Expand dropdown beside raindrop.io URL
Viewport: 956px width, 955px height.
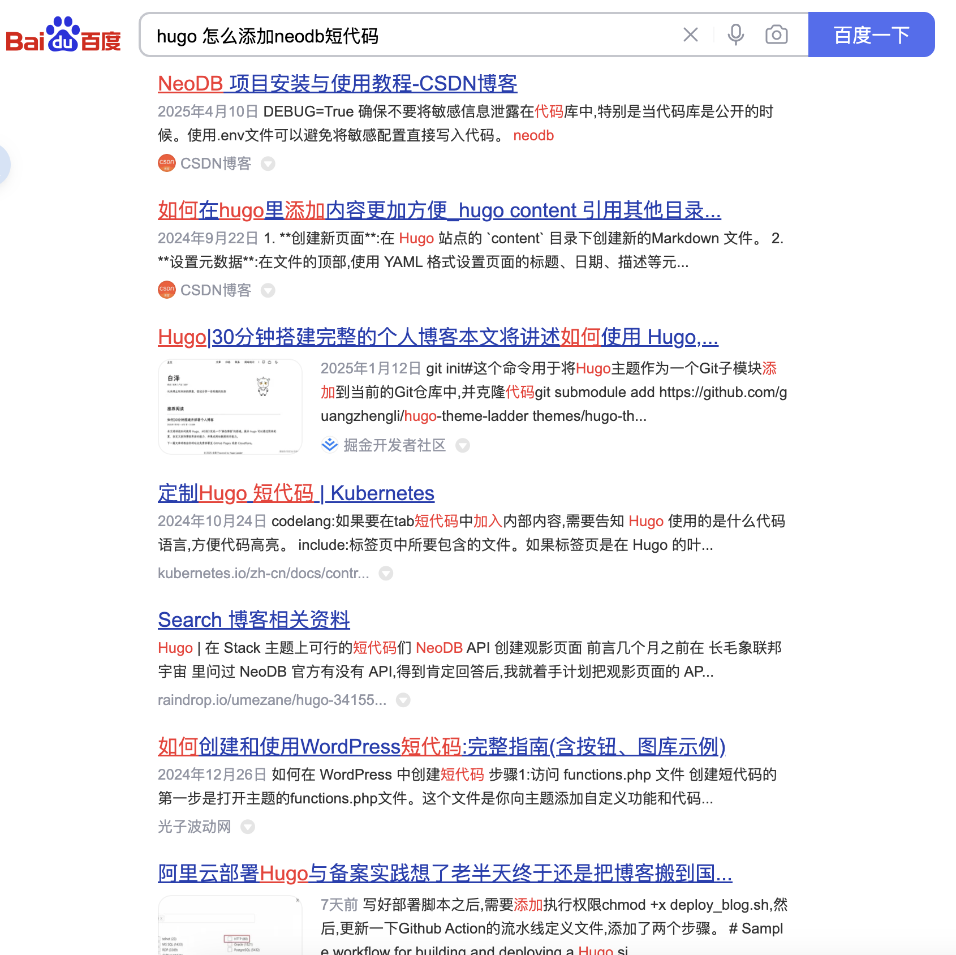403,700
